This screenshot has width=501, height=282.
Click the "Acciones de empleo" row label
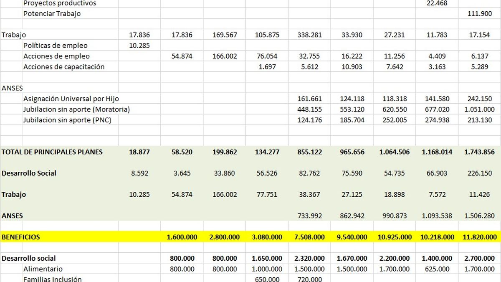(x=56, y=56)
